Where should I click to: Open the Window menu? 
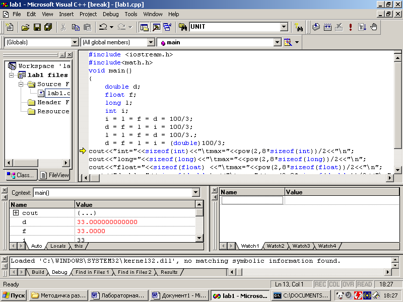[153, 14]
